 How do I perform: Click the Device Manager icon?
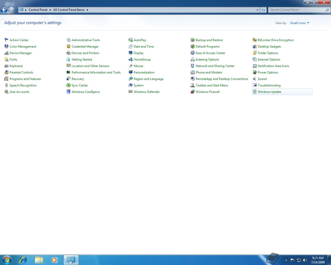pos(6,53)
